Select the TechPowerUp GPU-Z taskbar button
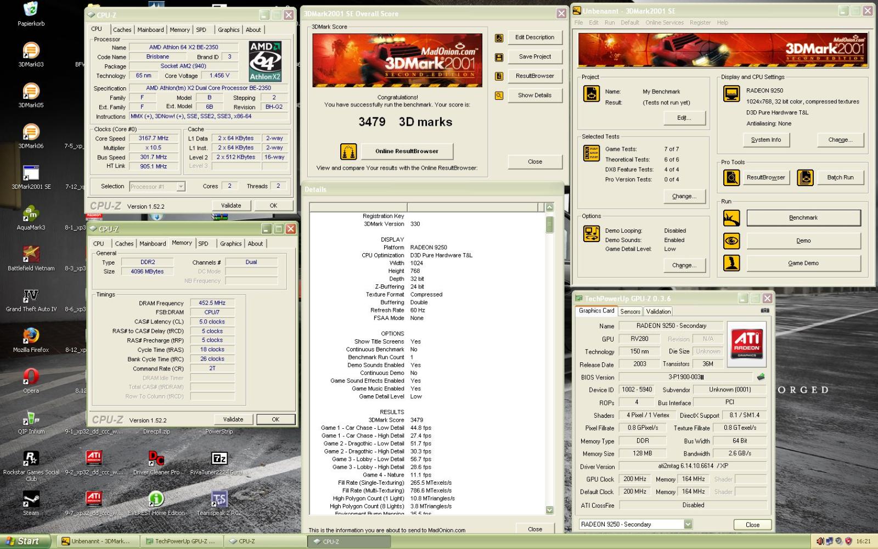This screenshot has height=549, width=878. 181,541
